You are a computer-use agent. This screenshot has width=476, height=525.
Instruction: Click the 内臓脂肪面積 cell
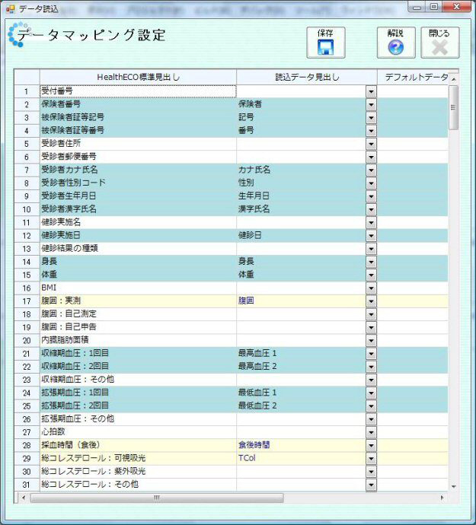pyautogui.click(x=138, y=341)
